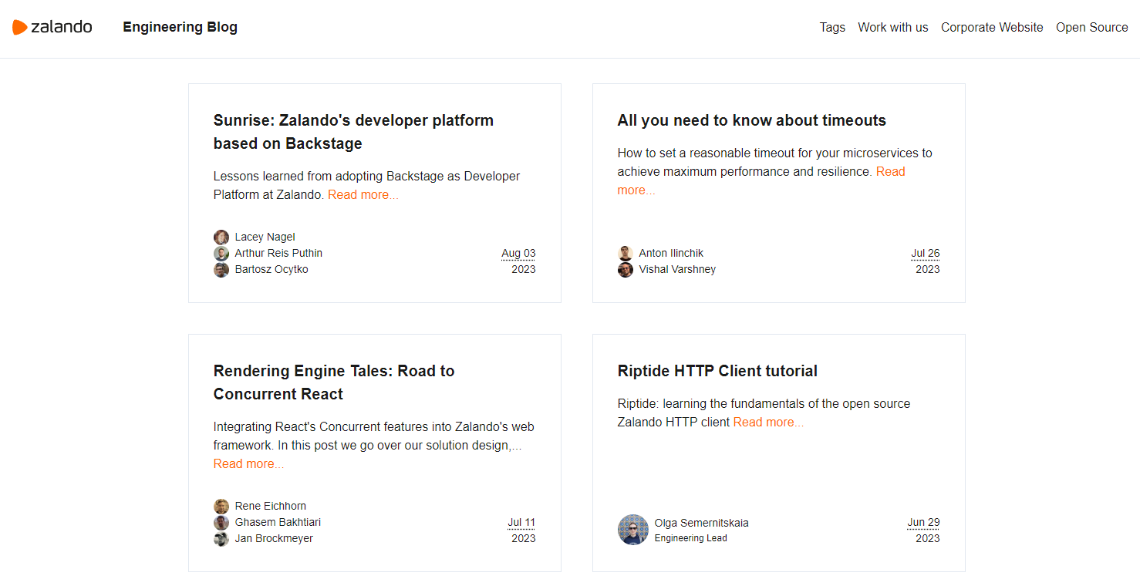Screen dimensions: 1140x586
Task: Click the Aug 03 date
Action: 518,253
